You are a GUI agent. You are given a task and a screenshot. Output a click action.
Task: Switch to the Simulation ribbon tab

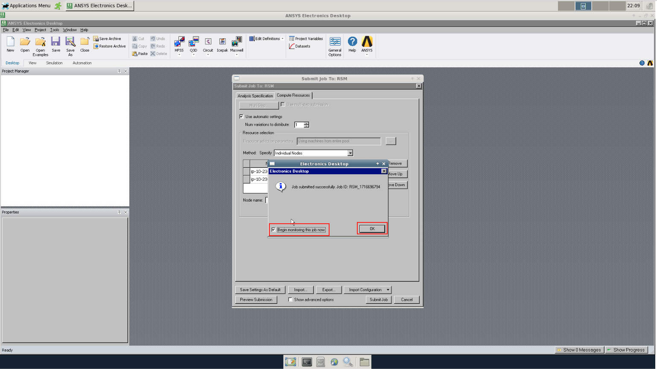click(x=54, y=63)
